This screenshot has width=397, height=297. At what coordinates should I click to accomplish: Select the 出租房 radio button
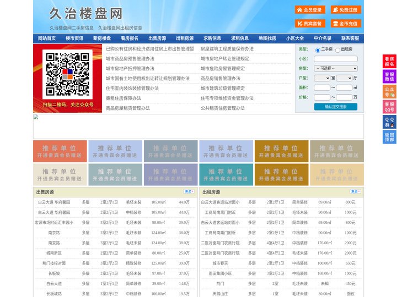click(337, 50)
